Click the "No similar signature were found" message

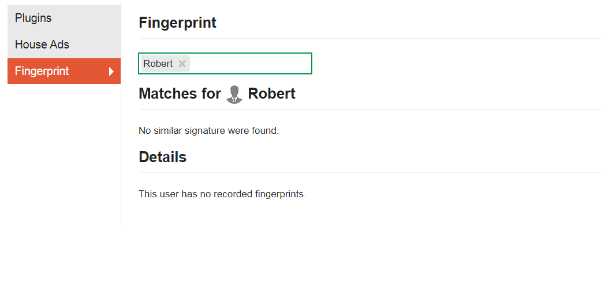pyautogui.click(x=208, y=130)
